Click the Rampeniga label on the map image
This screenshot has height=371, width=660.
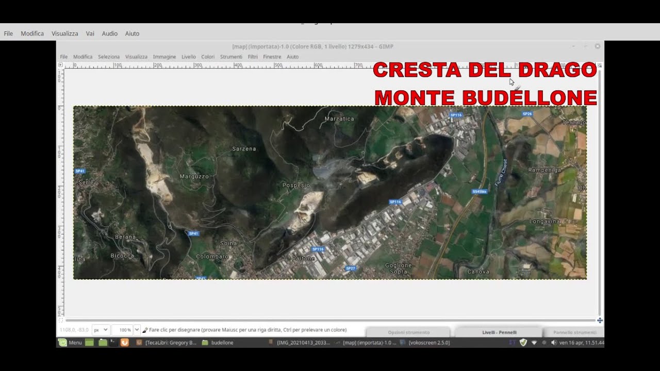point(544,170)
